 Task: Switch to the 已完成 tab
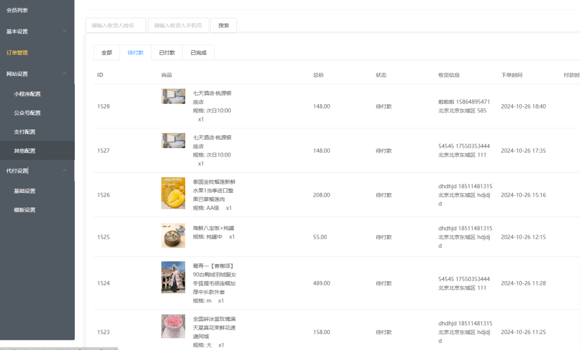198,53
